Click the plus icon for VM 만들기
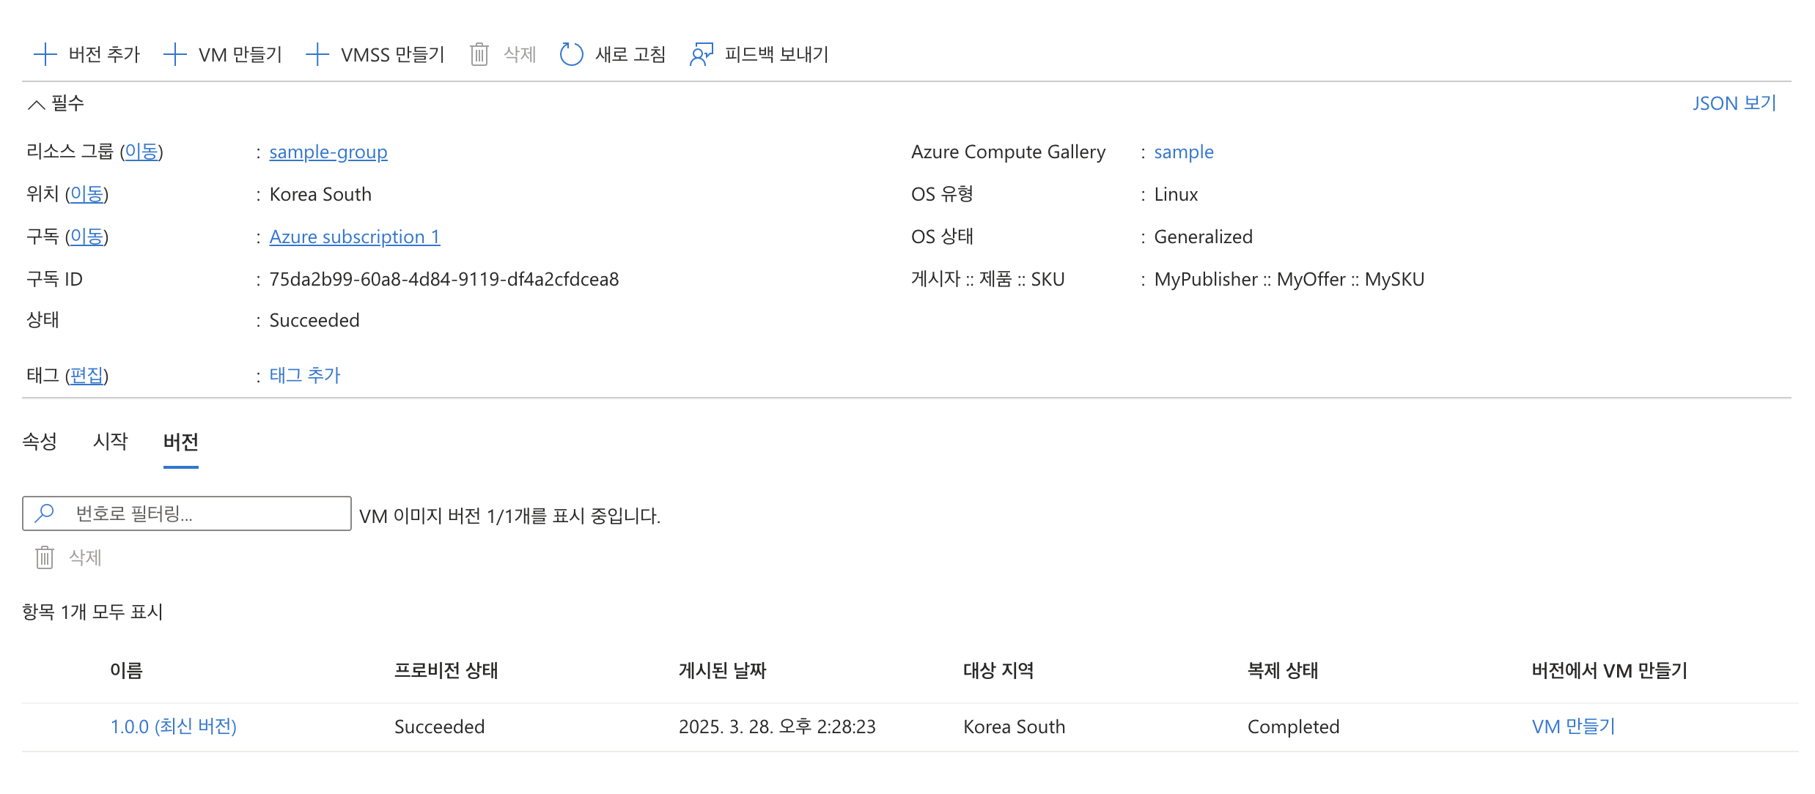The width and height of the screenshot is (1815, 794). pos(175,54)
